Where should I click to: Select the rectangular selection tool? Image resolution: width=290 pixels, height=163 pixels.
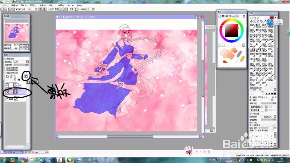point(251,18)
